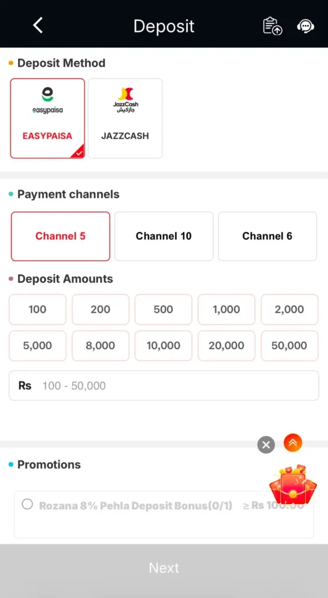Focus the Rs 100 - 50,000 amount field

click(164, 385)
